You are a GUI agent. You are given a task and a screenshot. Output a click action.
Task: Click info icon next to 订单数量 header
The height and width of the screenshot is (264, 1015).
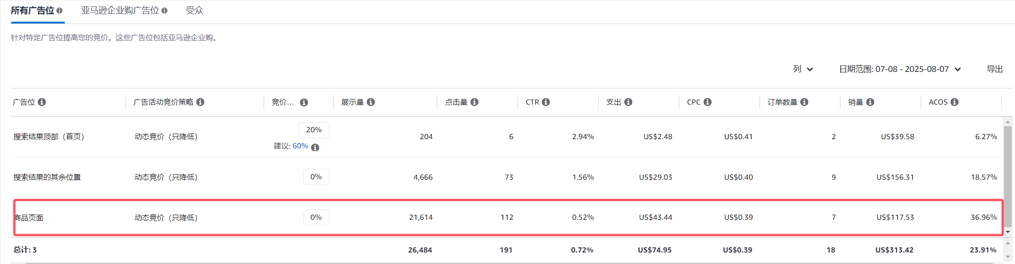tap(804, 102)
